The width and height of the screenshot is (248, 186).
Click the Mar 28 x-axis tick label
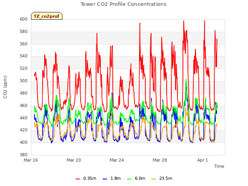point(160,160)
